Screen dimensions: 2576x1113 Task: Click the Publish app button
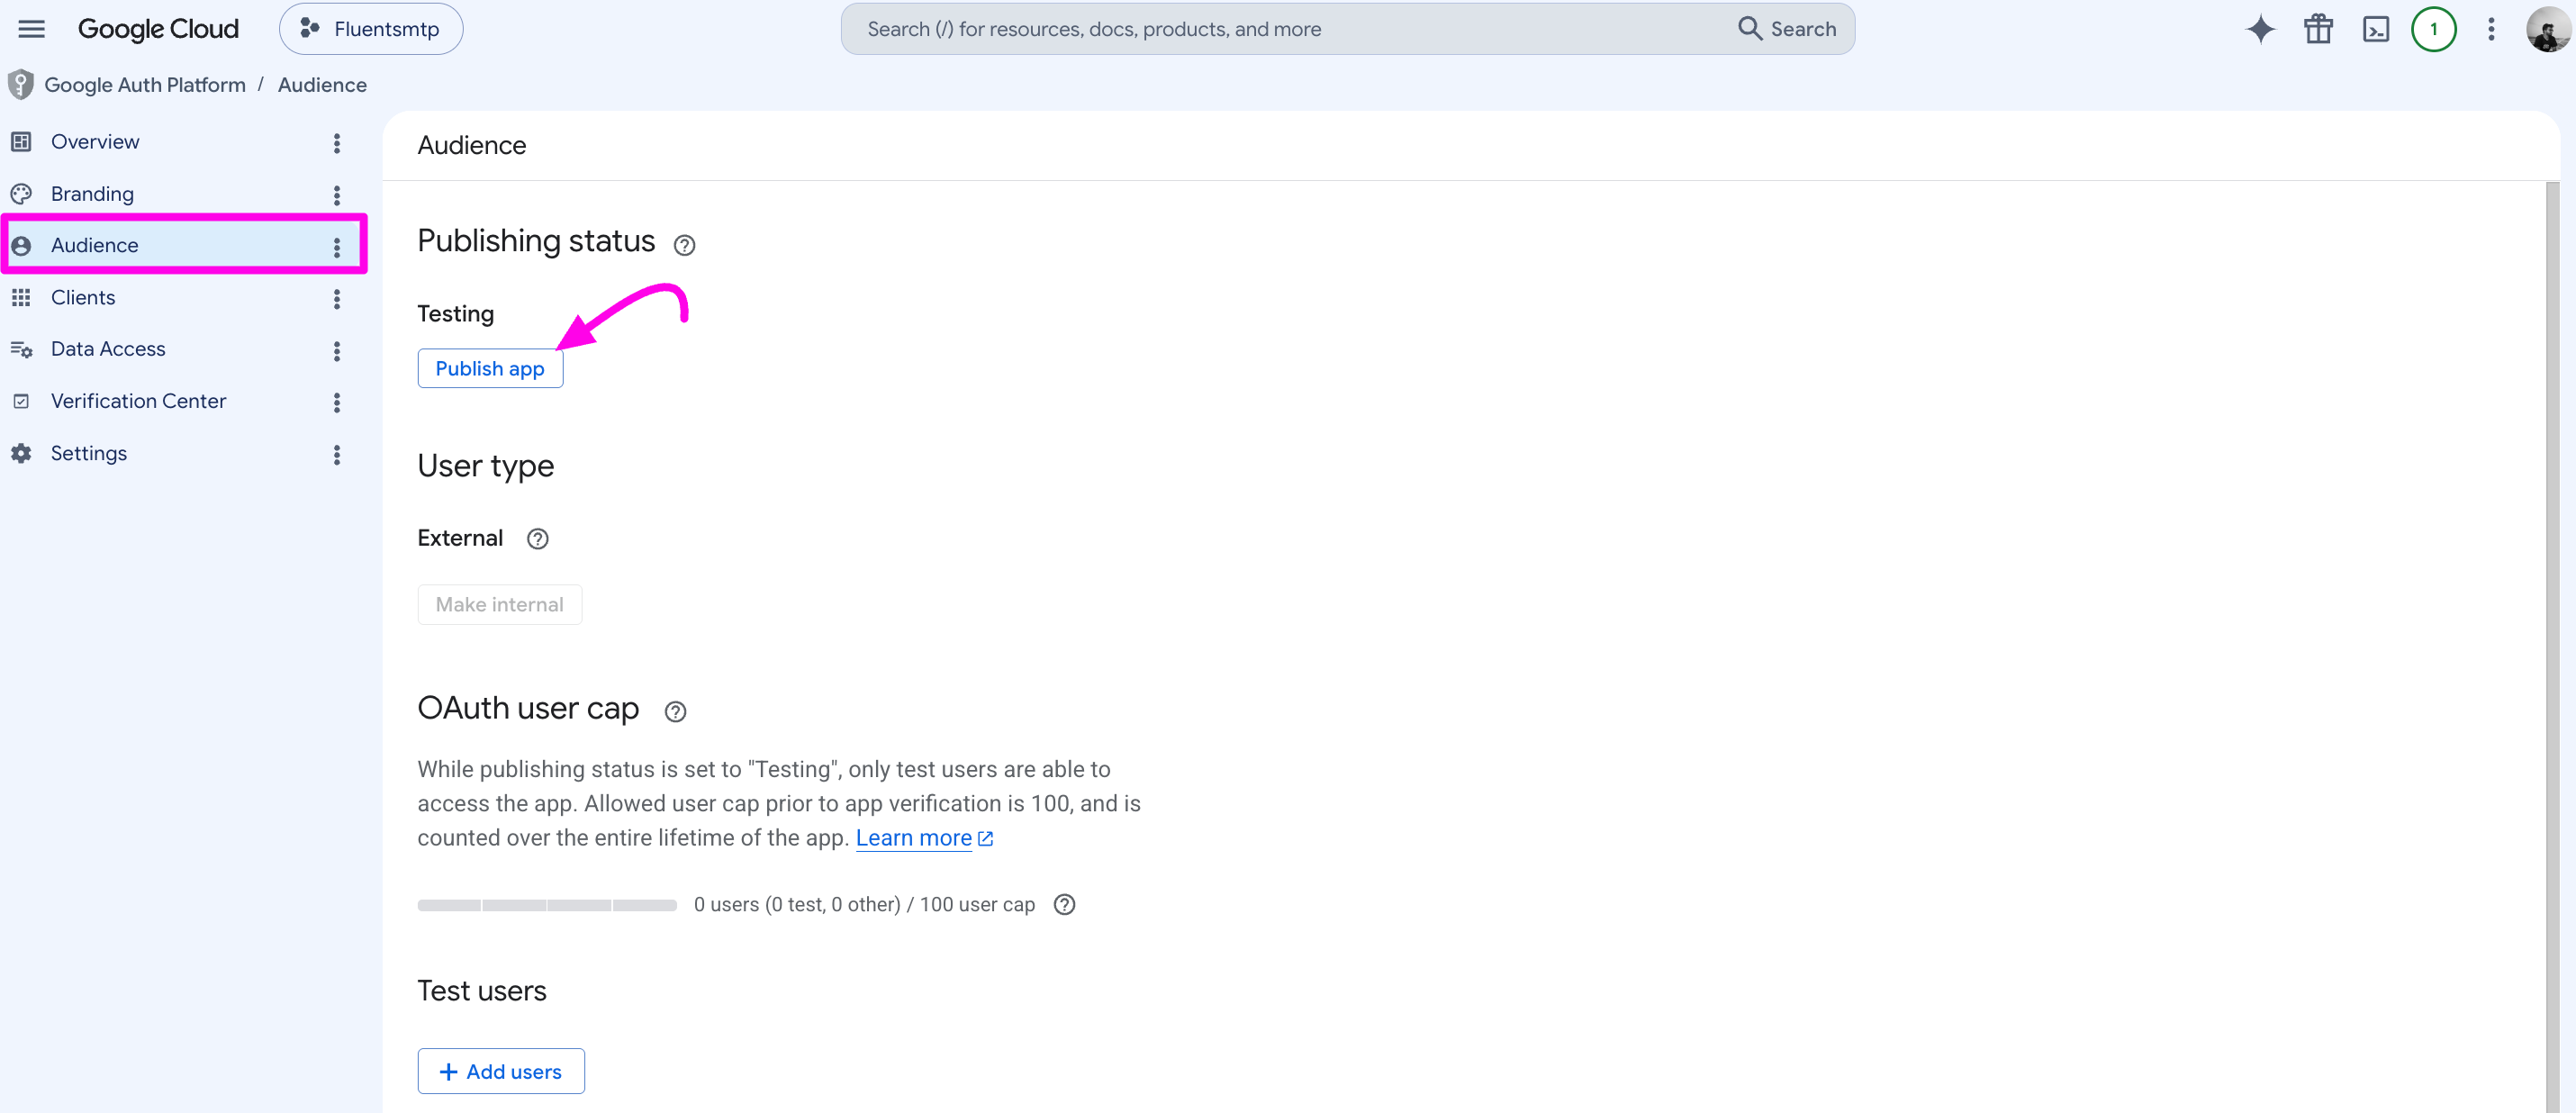tap(490, 368)
